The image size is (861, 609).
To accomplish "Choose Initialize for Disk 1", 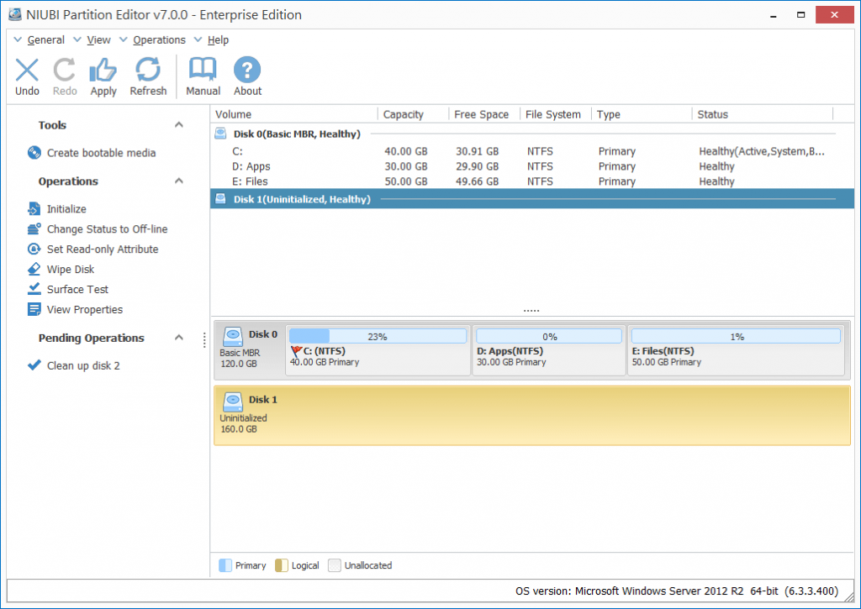I will 64,208.
